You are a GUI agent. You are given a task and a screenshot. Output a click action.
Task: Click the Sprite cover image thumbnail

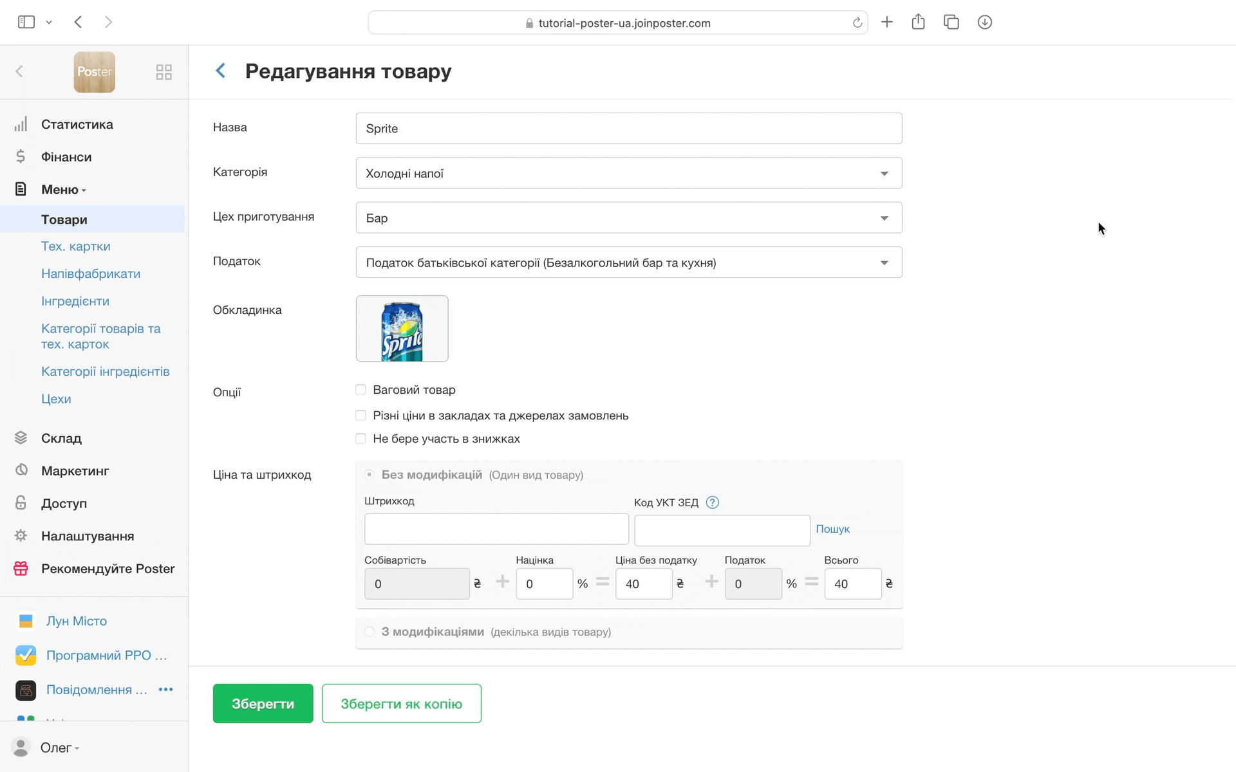402,329
